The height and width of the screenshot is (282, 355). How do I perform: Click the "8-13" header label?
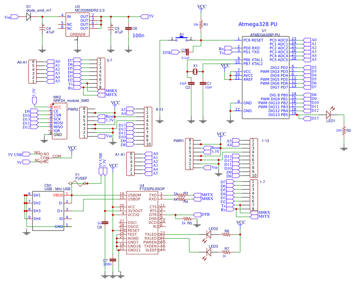pos(159,109)
